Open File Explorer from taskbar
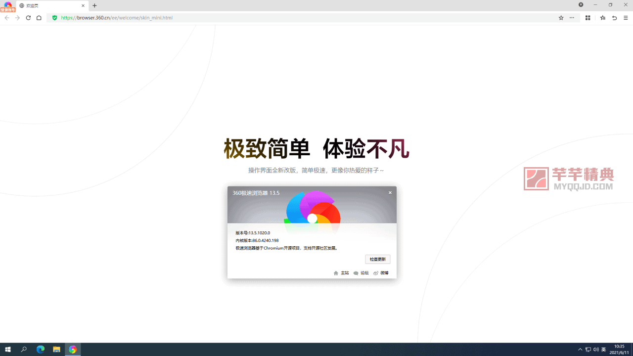Viewport: 633px width, 356px height. point(56,350)
